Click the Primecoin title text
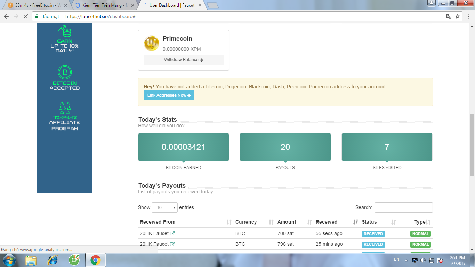 (x=177, y=39)
